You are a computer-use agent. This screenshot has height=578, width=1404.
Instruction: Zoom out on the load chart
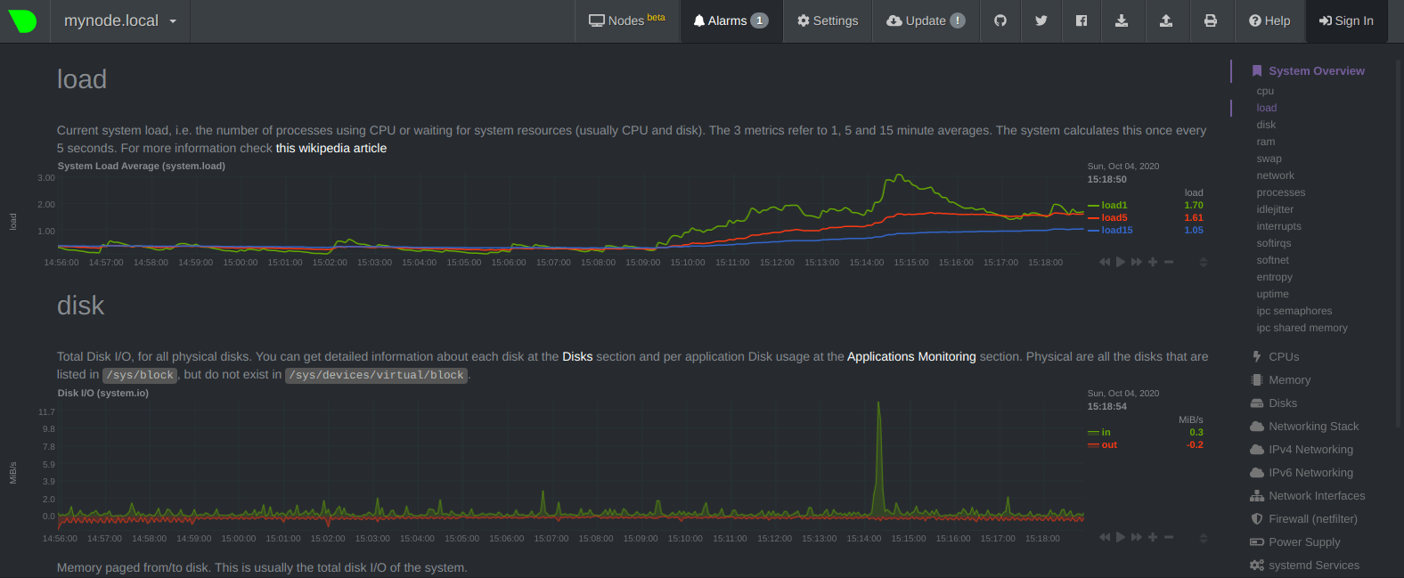1169,262
